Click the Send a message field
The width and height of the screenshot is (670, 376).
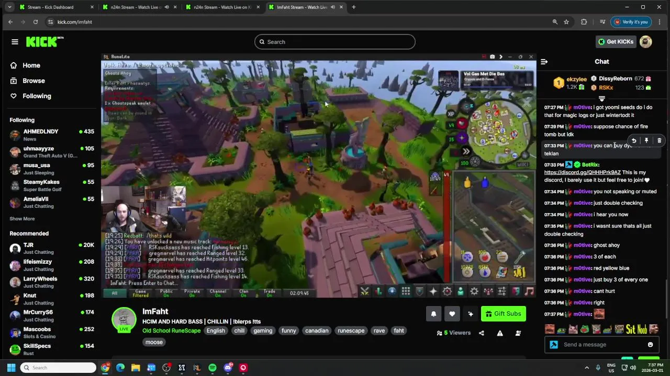[x=601, y=345]
